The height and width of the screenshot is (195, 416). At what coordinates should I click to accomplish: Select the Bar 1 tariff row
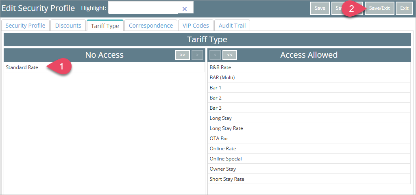pyautogui.click(x=309, y=88)
